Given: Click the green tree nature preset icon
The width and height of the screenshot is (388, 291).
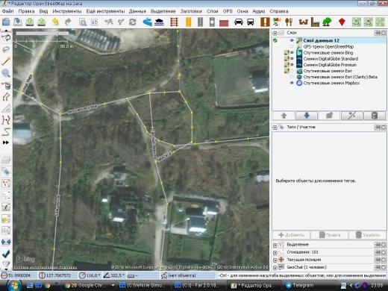Looking at the screenshot, I should [327, 22].
